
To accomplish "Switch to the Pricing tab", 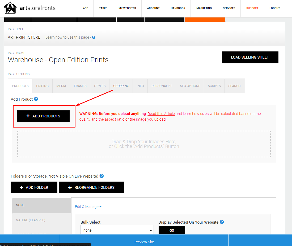I will pos(43,86).
